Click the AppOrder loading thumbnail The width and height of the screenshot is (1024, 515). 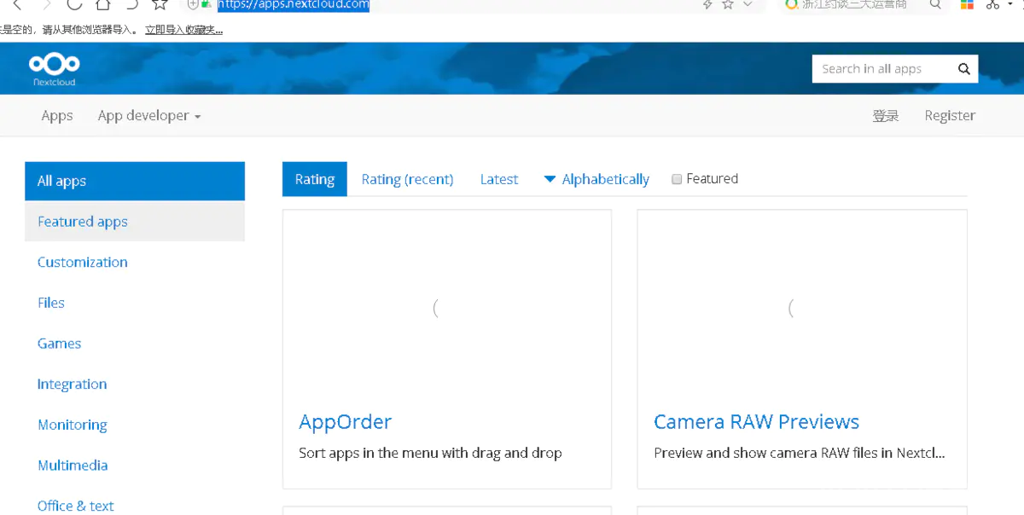coord(447,308)
